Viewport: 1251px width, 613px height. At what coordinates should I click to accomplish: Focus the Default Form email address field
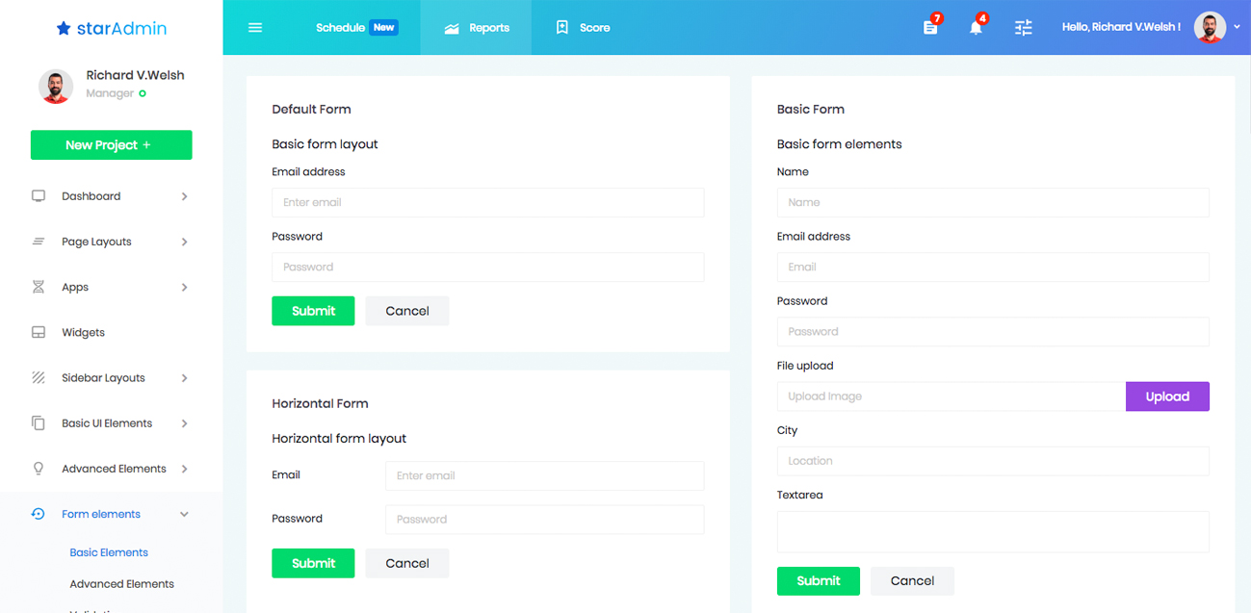[487, 203]
